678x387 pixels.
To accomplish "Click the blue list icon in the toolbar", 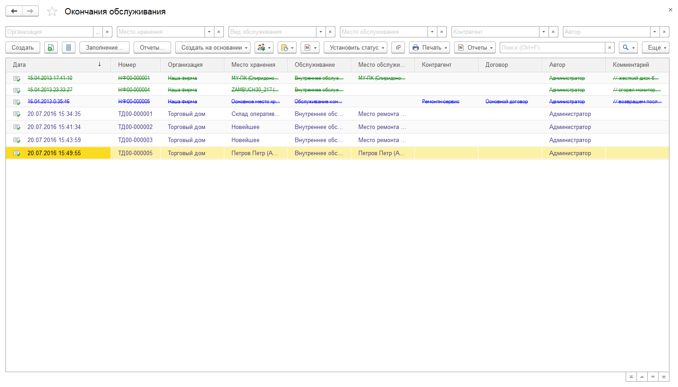I will 69,48.
